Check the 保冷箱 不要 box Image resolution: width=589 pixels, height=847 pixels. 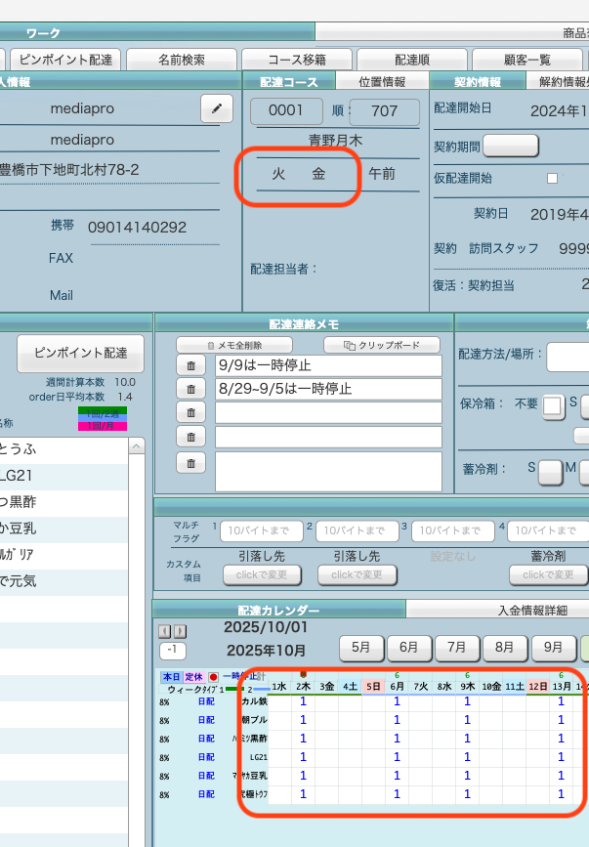[x=553, y=404]
